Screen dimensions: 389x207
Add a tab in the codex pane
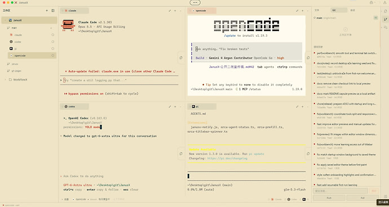click(175, 106)
